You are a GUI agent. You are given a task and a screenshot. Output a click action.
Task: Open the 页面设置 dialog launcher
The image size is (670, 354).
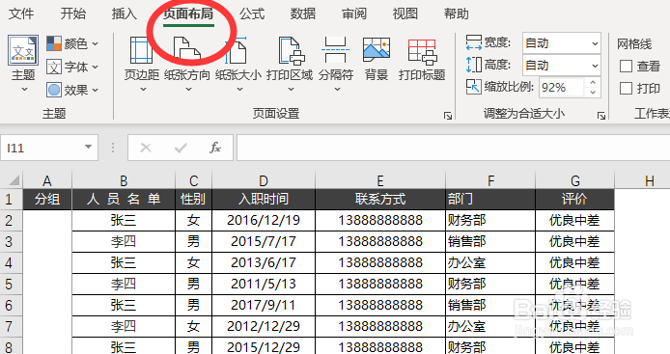[447, 116]
